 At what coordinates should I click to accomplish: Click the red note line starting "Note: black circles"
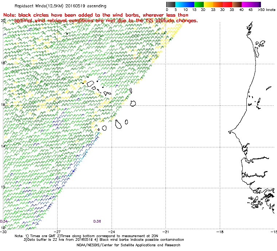click(96, 15)
